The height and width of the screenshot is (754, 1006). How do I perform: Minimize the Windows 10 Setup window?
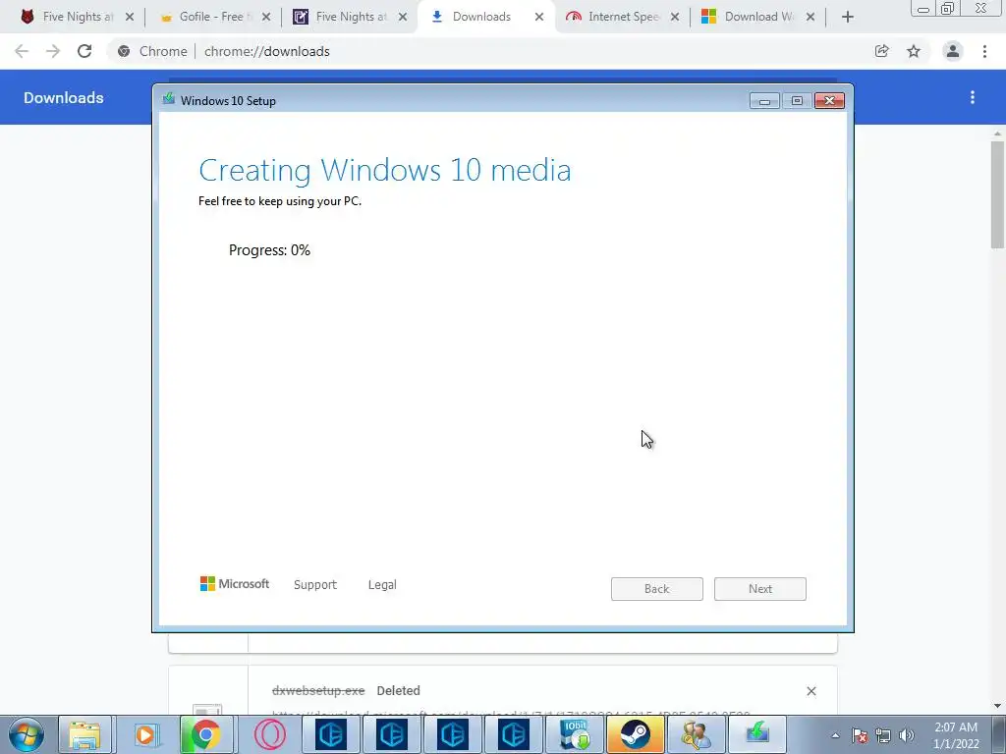(764, 101)
